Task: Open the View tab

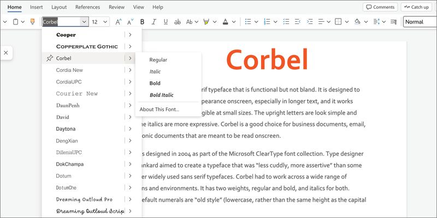Action: click(139, 7)
